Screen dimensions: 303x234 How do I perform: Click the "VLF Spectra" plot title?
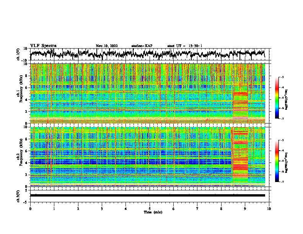[43, 46]
